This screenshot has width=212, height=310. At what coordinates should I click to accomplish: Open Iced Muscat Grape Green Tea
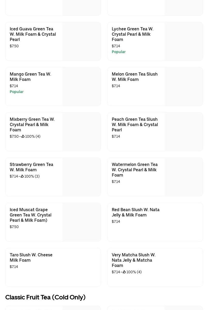click(x=31, y=215)
